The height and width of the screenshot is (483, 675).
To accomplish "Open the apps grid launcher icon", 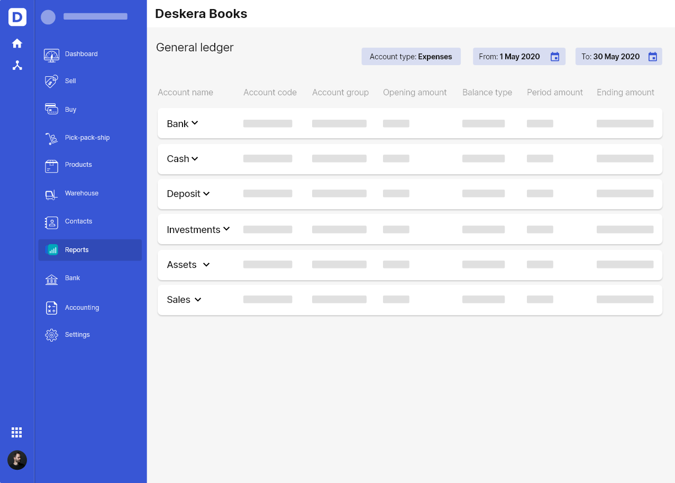I will [17, 433].
